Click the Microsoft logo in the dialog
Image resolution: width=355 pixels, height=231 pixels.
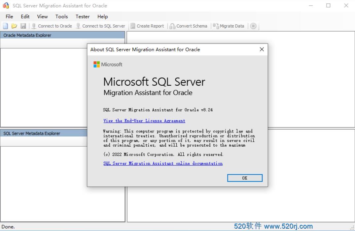coord(108,64)
